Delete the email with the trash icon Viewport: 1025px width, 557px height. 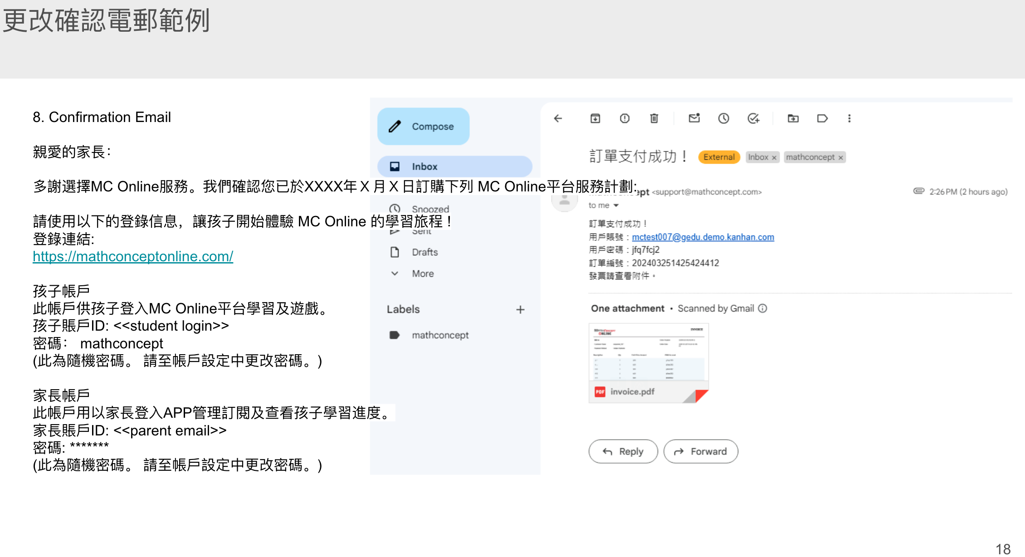pos(654,118)
